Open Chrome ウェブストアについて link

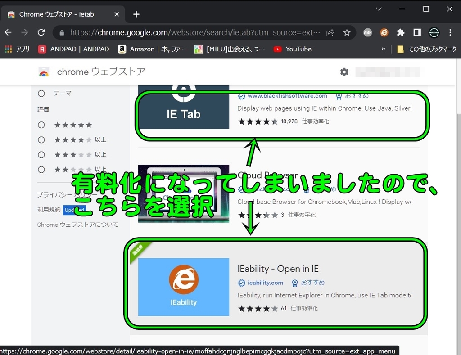pos(77,225)
